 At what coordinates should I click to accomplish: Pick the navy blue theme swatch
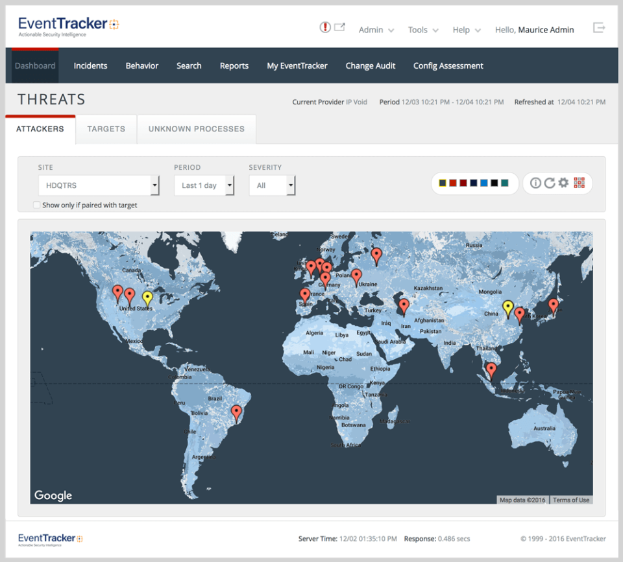click(x=473, y=183)
